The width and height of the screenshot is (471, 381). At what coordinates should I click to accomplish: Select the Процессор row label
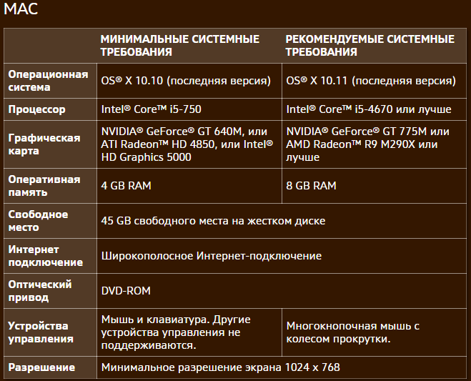(36, 109)
